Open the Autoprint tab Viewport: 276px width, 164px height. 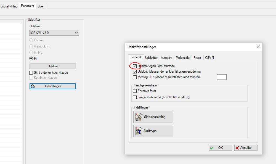pyautogui.click(x=166, y=58)
